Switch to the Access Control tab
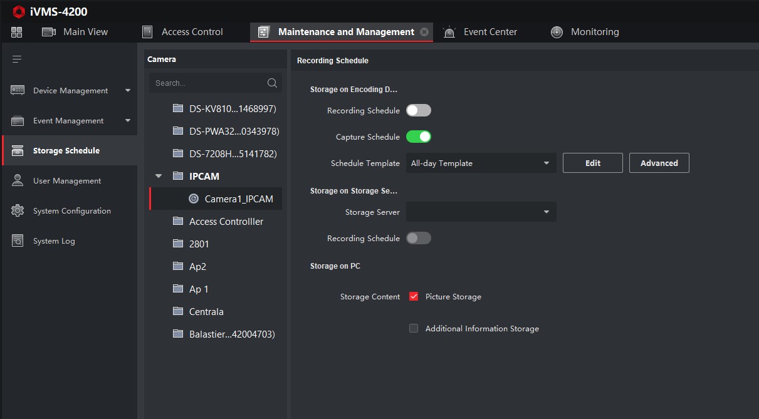 [x=183, y=32]
